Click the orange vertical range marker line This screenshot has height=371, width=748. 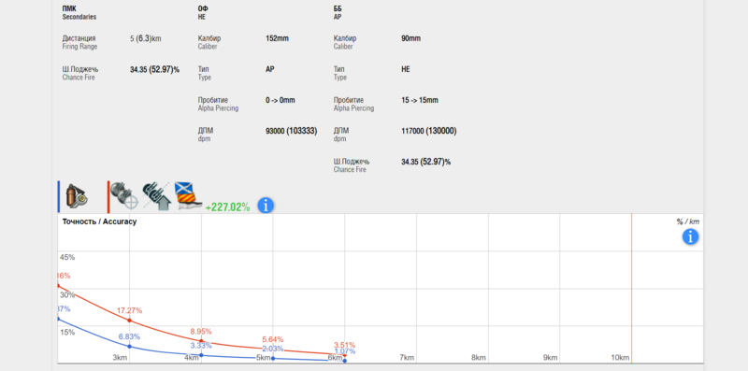point(632,289)
